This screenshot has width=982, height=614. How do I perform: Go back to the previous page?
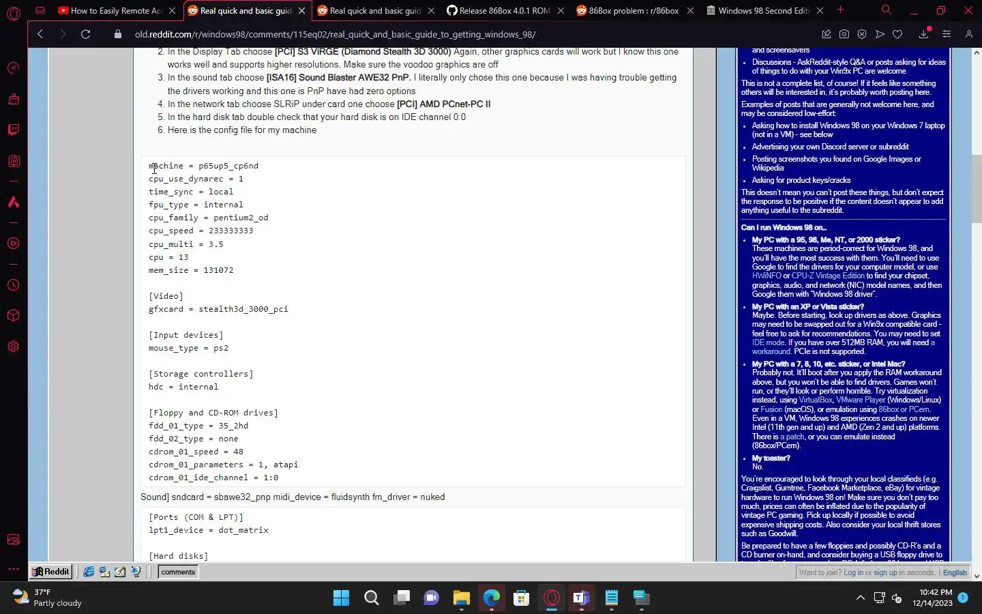[x=40, y=34]
